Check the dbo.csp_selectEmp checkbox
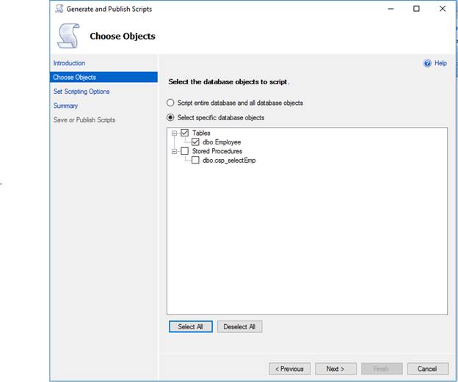The image size is (458, 382). coord(195,161)
